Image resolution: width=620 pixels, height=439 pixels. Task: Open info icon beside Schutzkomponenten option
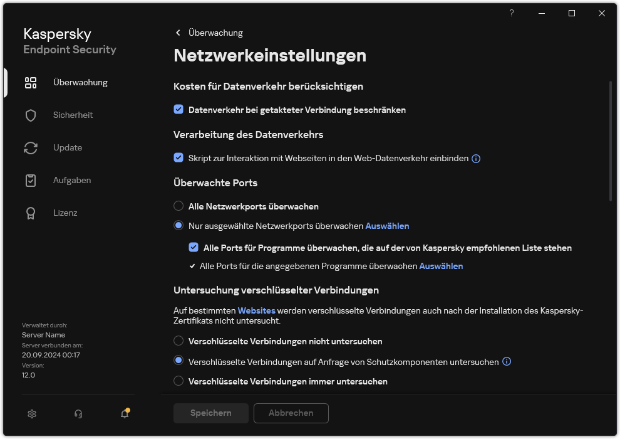[506, 361]
